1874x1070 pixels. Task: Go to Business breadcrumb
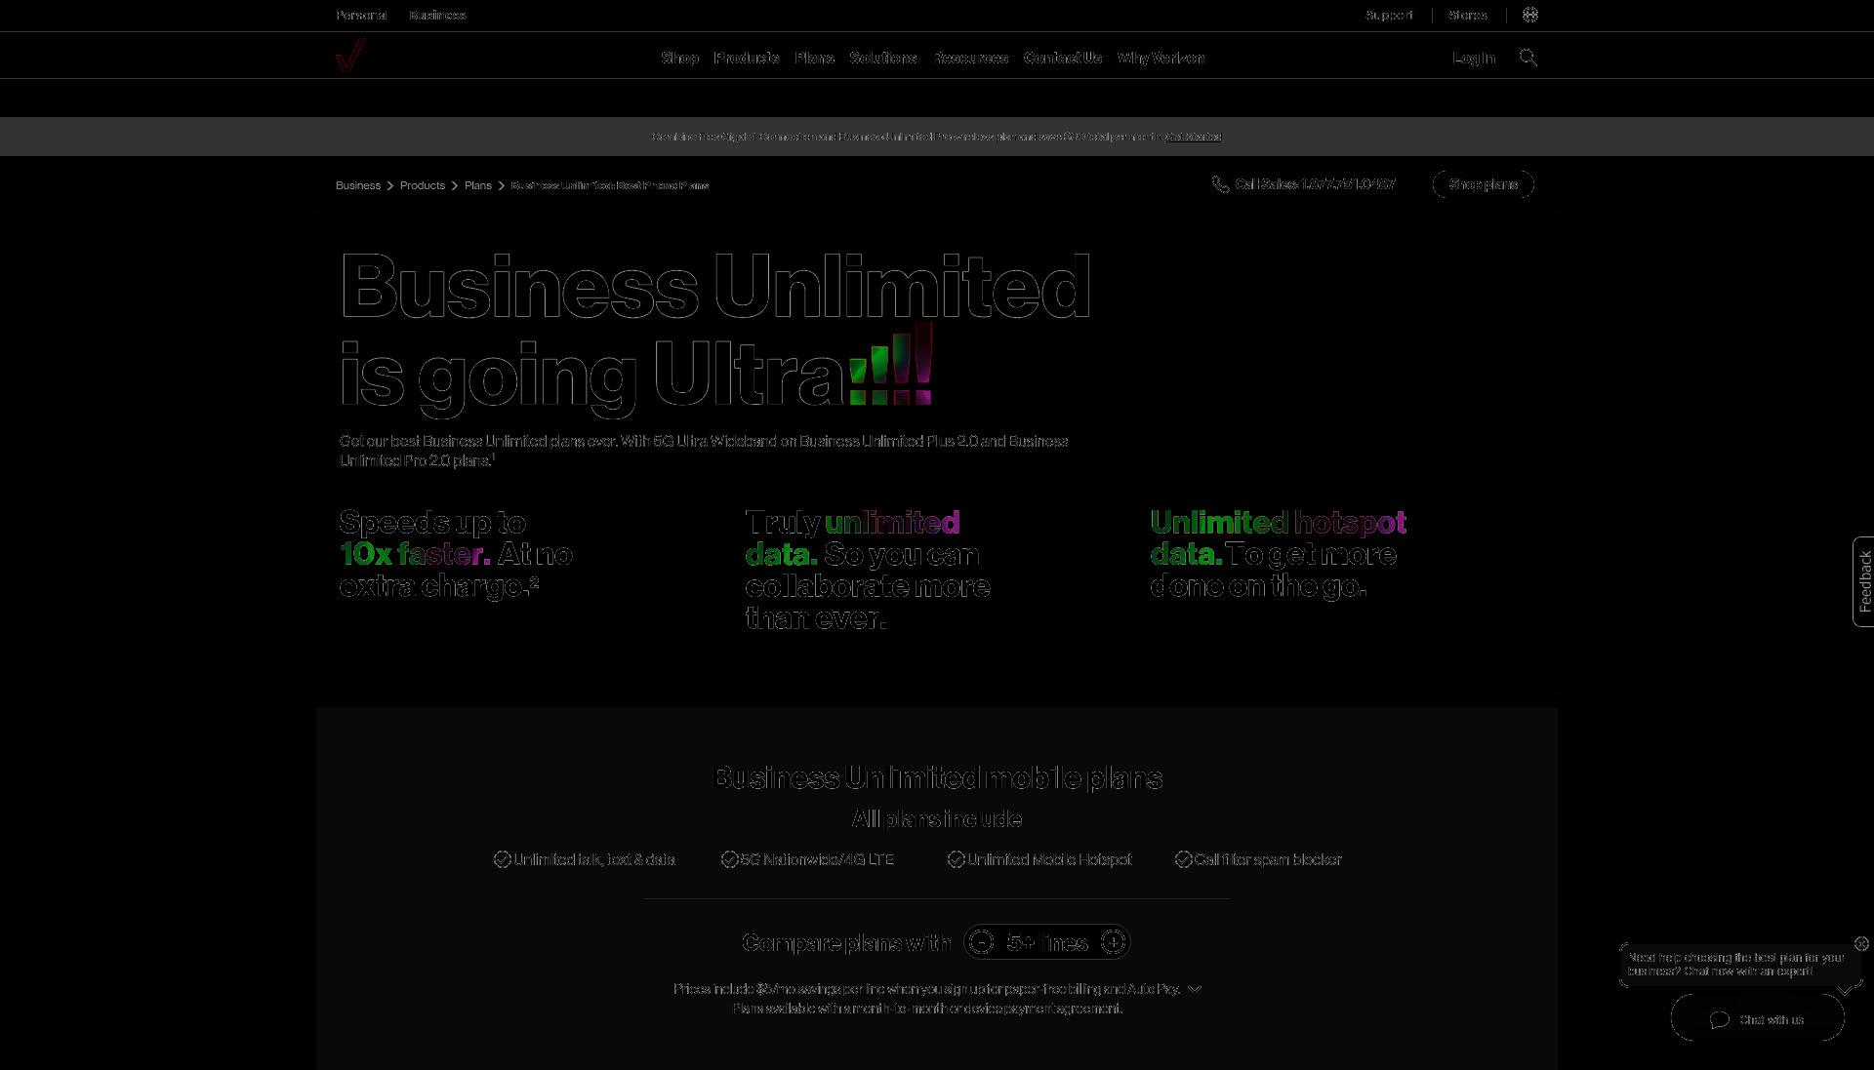pos(358,185)
